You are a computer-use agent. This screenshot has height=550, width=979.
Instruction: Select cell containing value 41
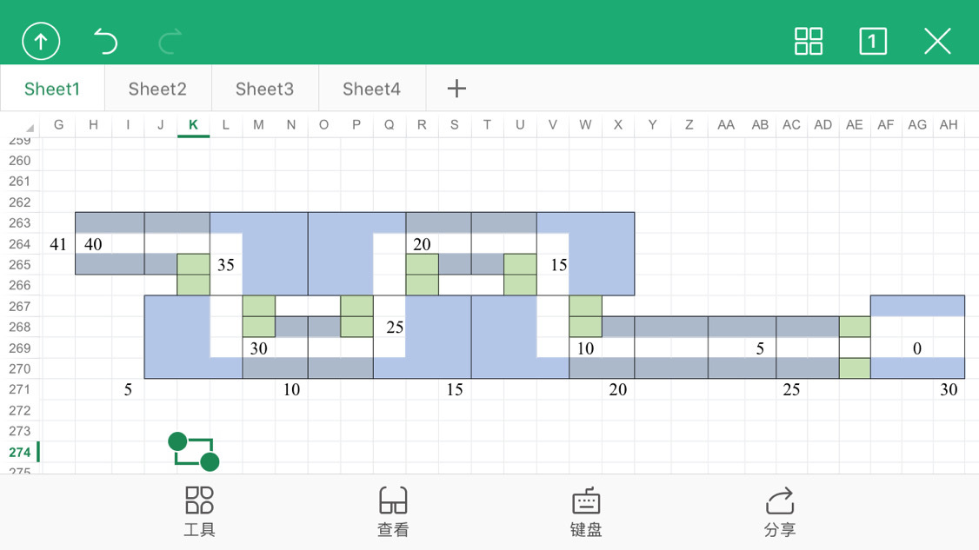click(58, 244)
